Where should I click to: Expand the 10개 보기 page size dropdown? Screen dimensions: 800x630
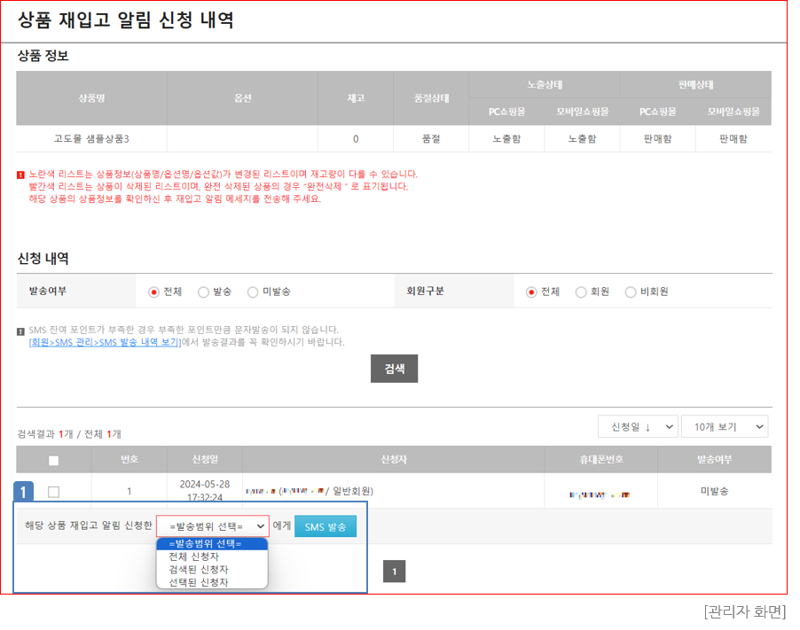point(724,426)
